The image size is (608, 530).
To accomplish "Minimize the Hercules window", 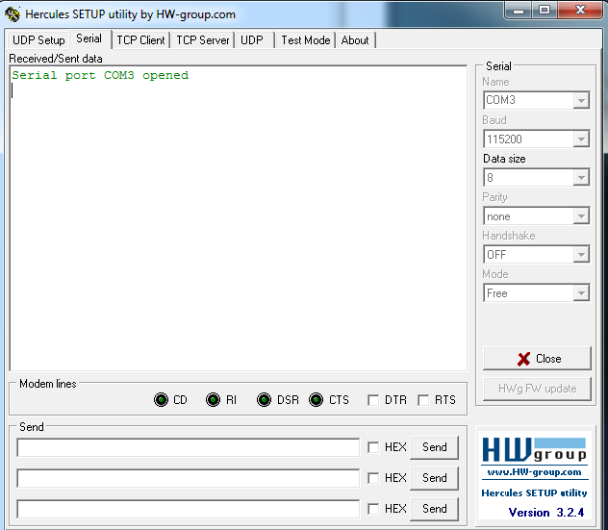I will 519,11.
